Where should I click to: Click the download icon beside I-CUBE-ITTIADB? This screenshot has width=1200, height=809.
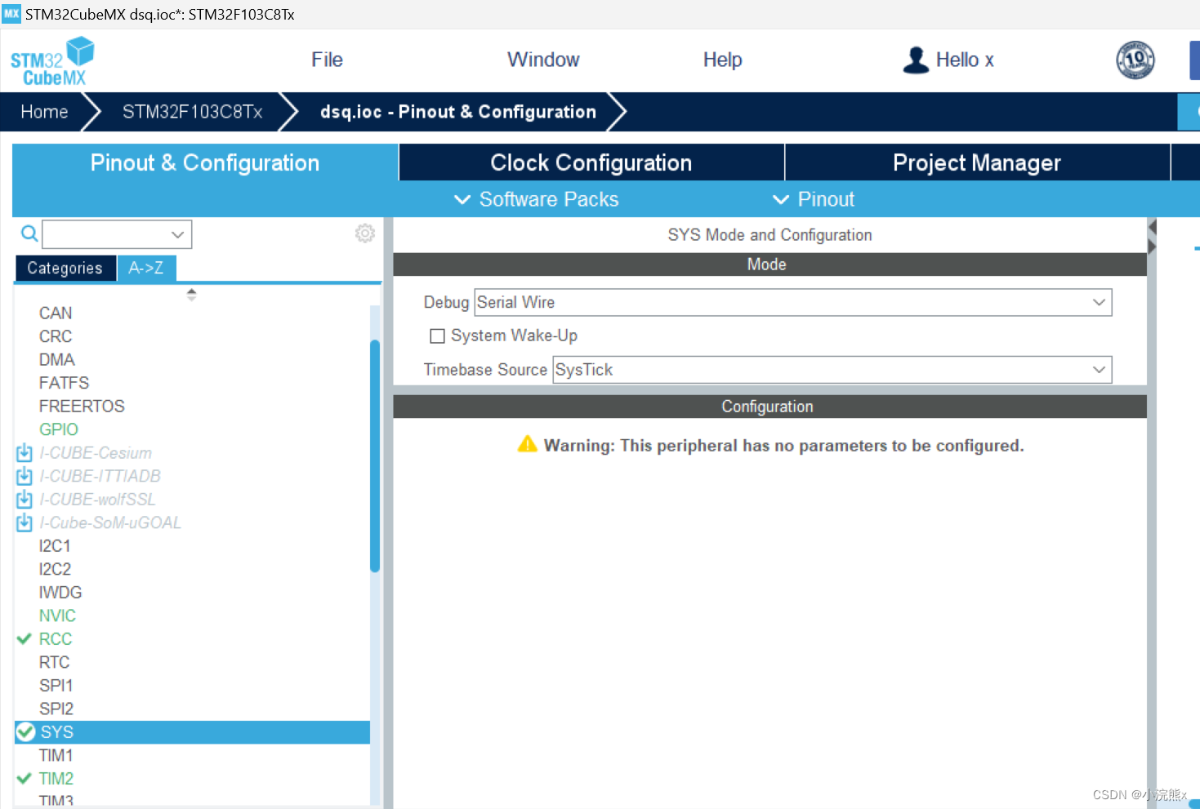tap(25, 476)
